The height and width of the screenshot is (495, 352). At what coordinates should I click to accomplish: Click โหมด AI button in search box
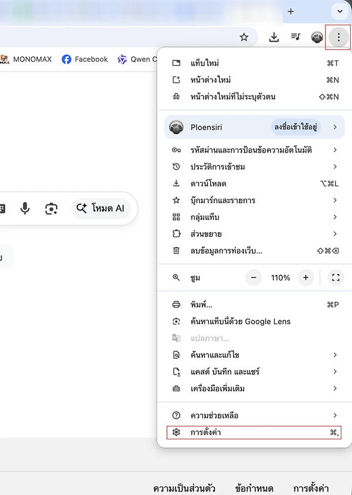(x=102, y=208)
